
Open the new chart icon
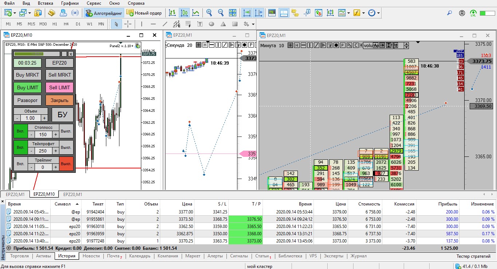(x=8, y=13)
